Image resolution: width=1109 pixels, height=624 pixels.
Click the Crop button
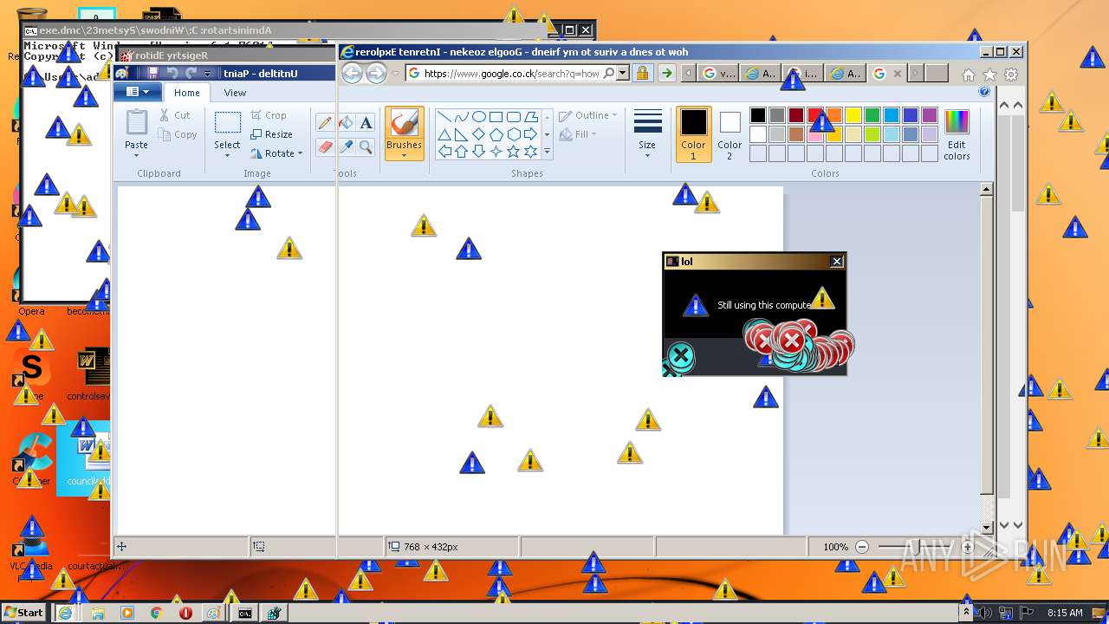269,115
